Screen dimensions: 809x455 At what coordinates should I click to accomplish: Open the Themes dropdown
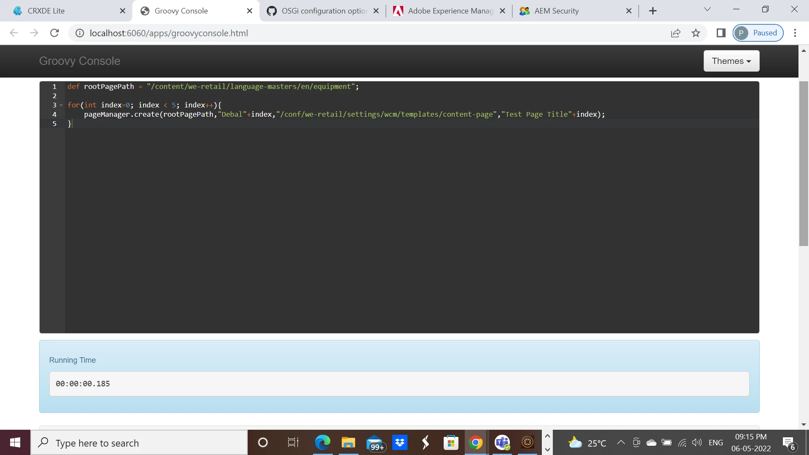(731, 61)
